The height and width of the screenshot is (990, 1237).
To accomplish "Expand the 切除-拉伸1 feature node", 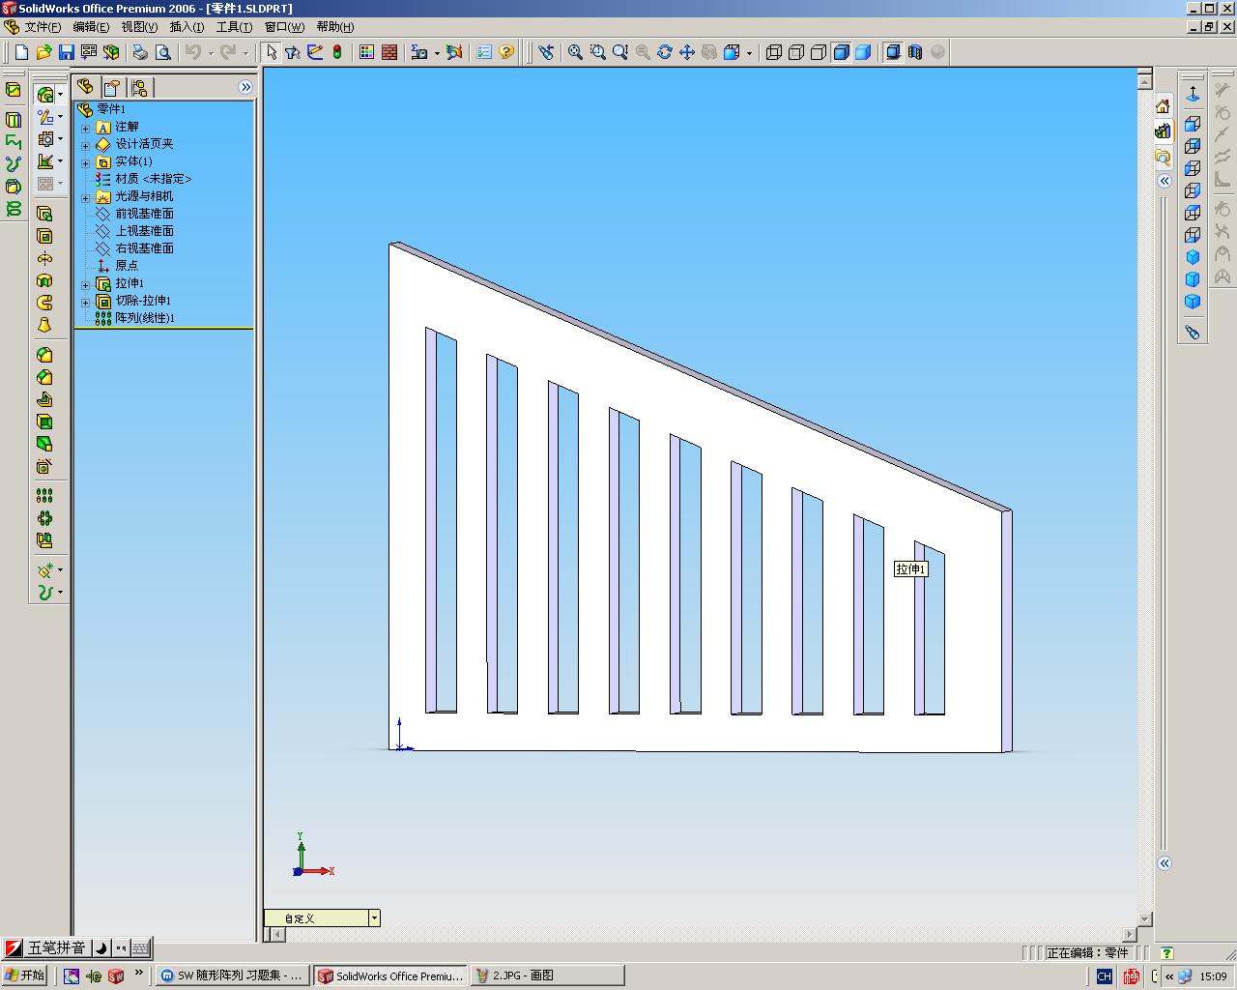I will pos(85,302).
